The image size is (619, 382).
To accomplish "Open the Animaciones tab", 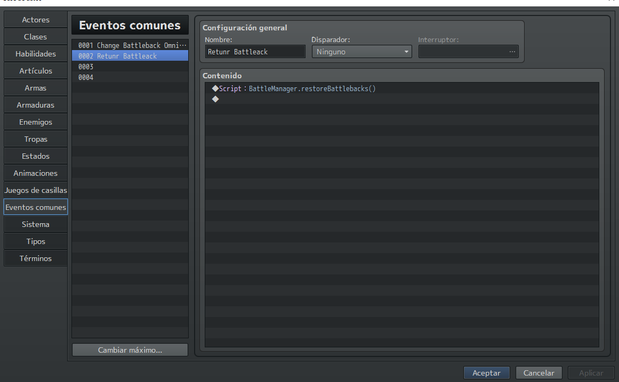I will (x=36, y=173).
